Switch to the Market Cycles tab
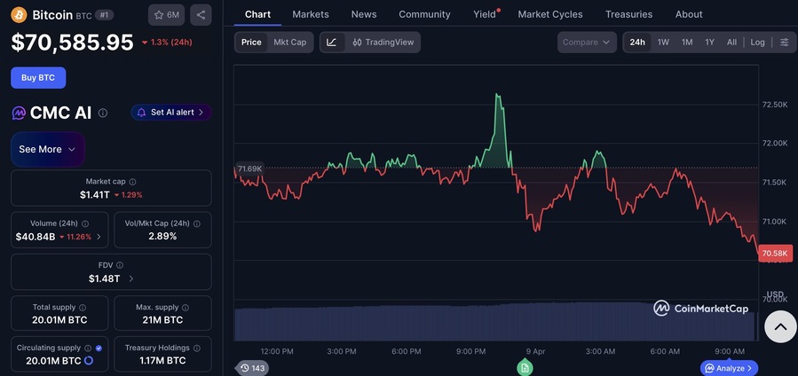The width and height of the screenshot is (798, 376). (549, 14)
